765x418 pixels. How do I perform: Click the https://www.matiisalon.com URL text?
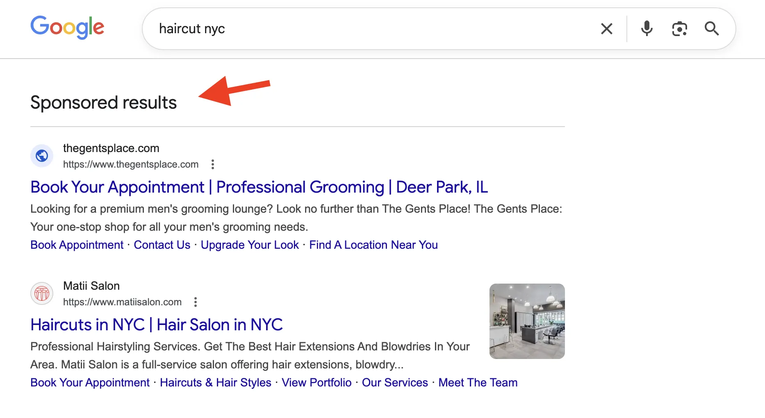click(x=122, y=302)
